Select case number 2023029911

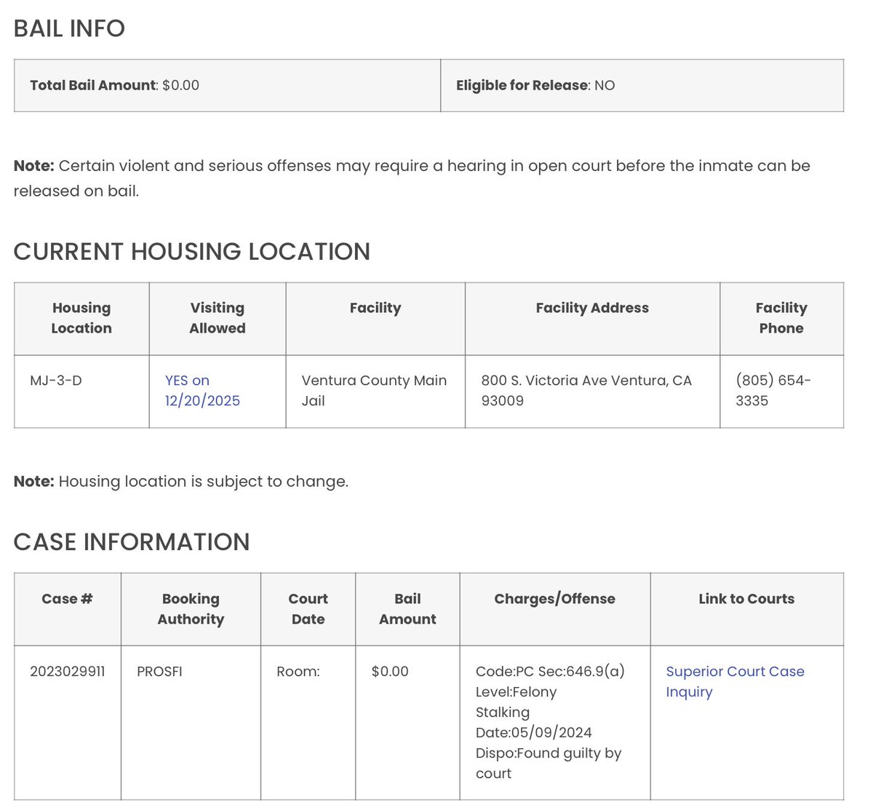(x=68, y=672)
